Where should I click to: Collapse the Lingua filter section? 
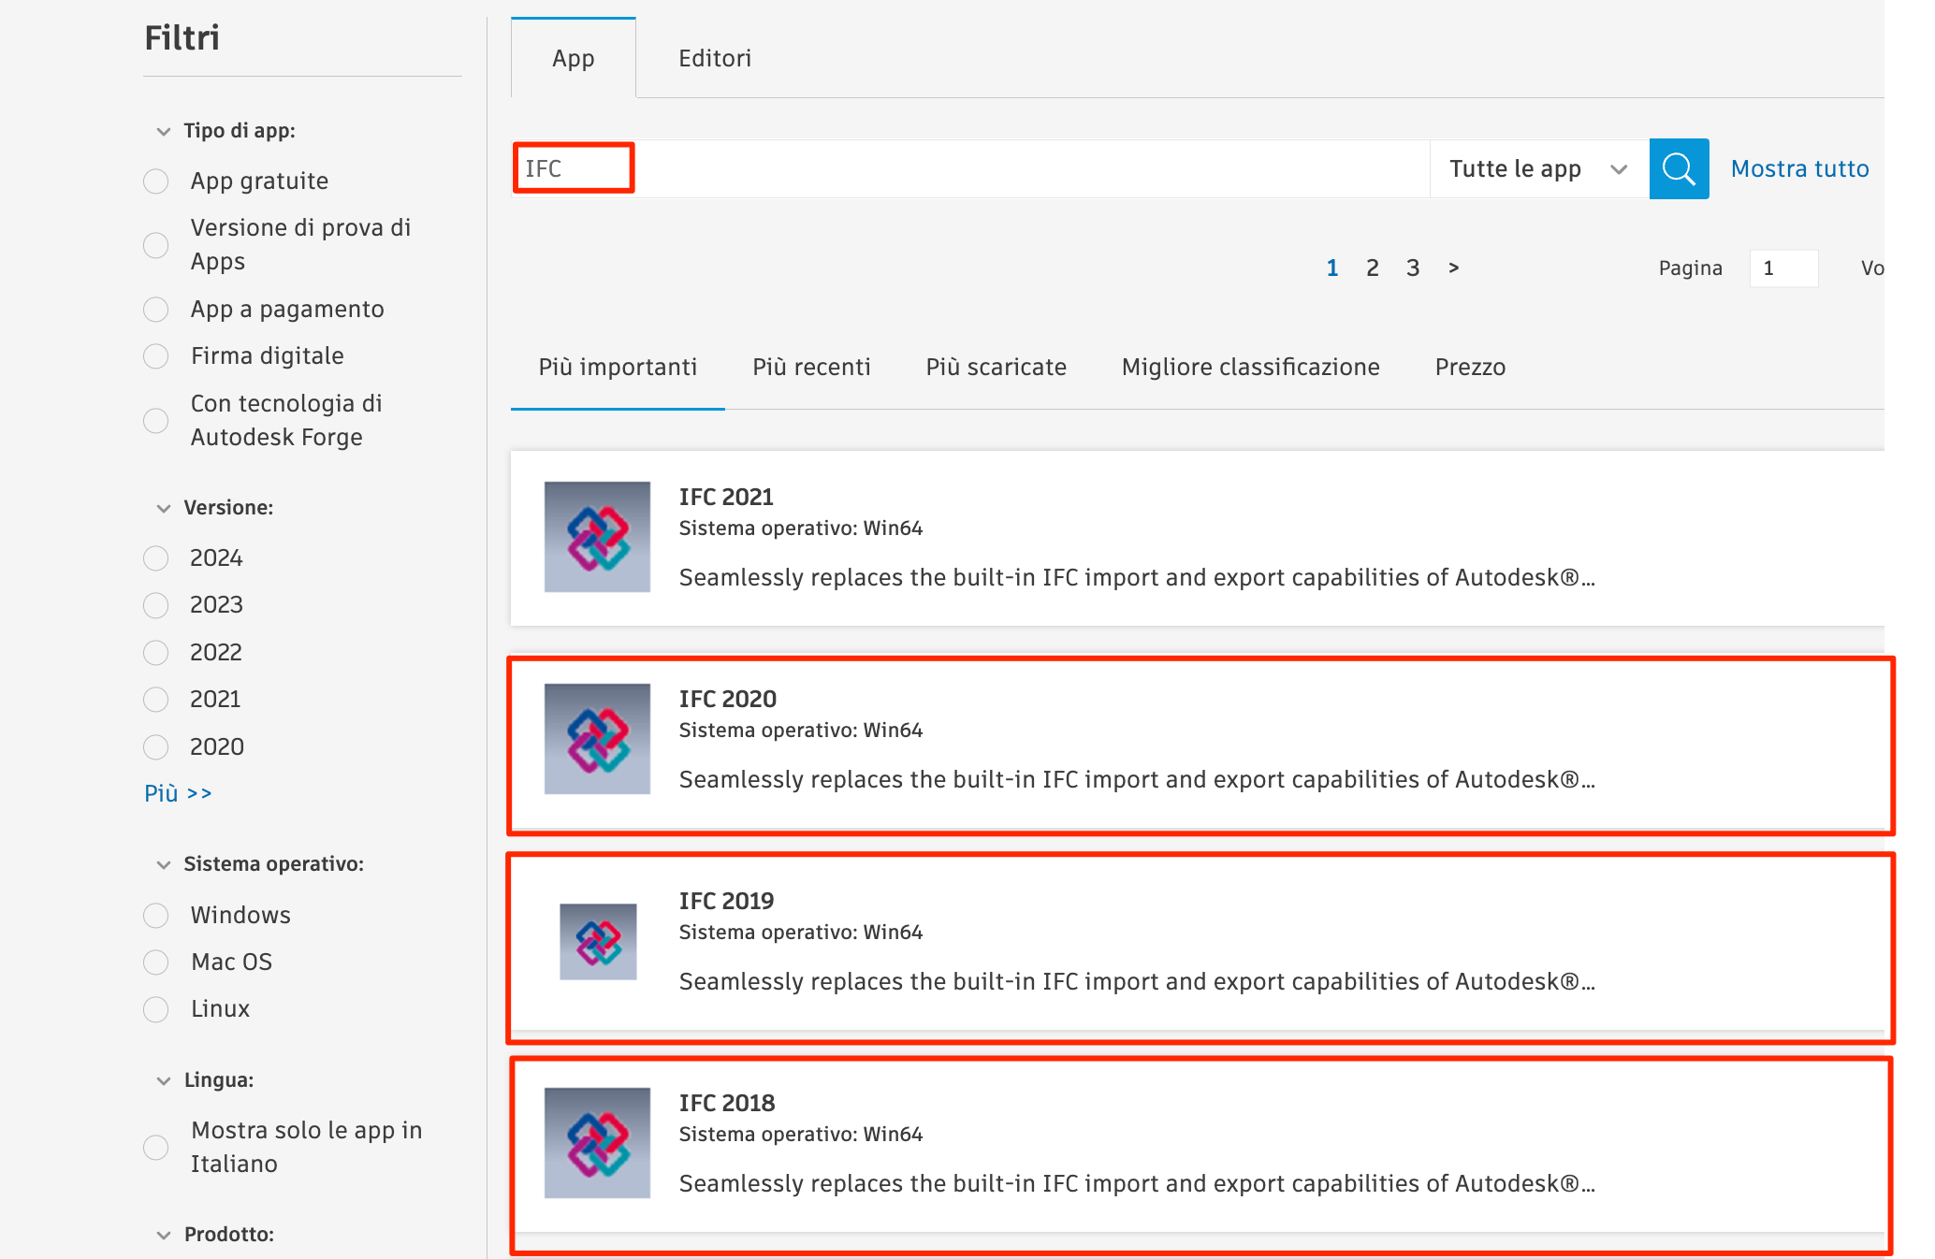pos(164,1081)
